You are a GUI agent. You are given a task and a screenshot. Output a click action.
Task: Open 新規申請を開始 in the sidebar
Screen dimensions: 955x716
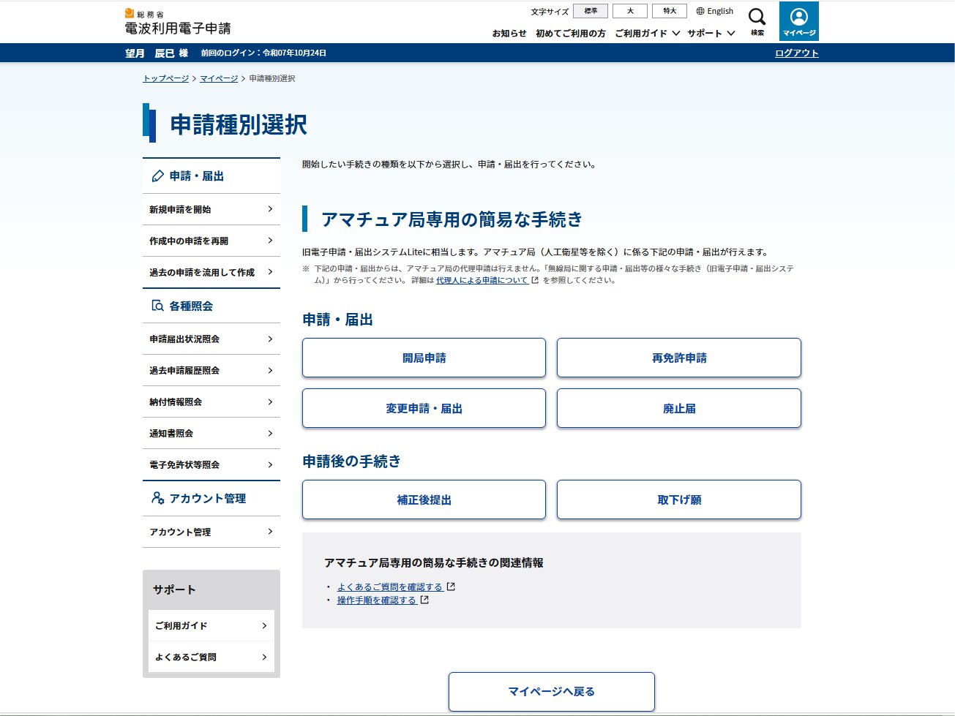[211, 209]
